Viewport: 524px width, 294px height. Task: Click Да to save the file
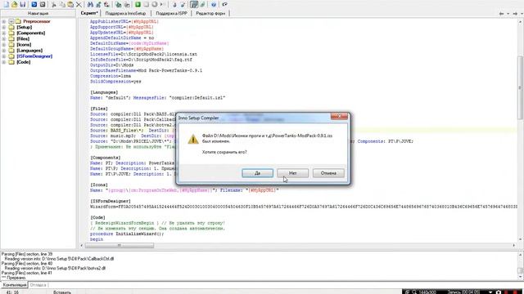pyautogui.click(x=257, y=173)
